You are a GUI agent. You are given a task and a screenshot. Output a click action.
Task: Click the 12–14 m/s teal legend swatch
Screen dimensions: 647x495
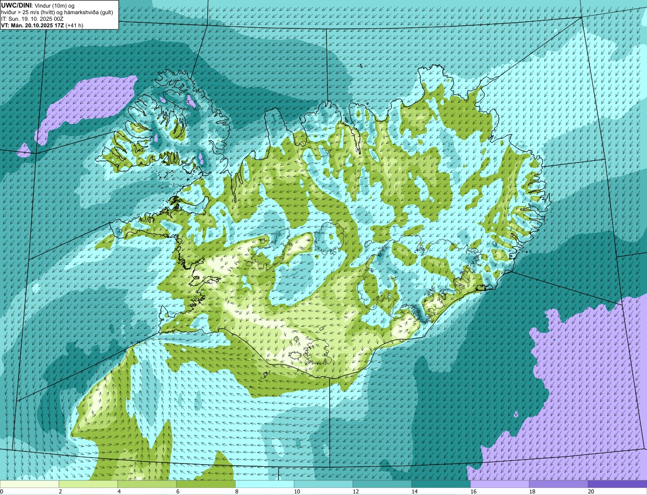(382, 484)
